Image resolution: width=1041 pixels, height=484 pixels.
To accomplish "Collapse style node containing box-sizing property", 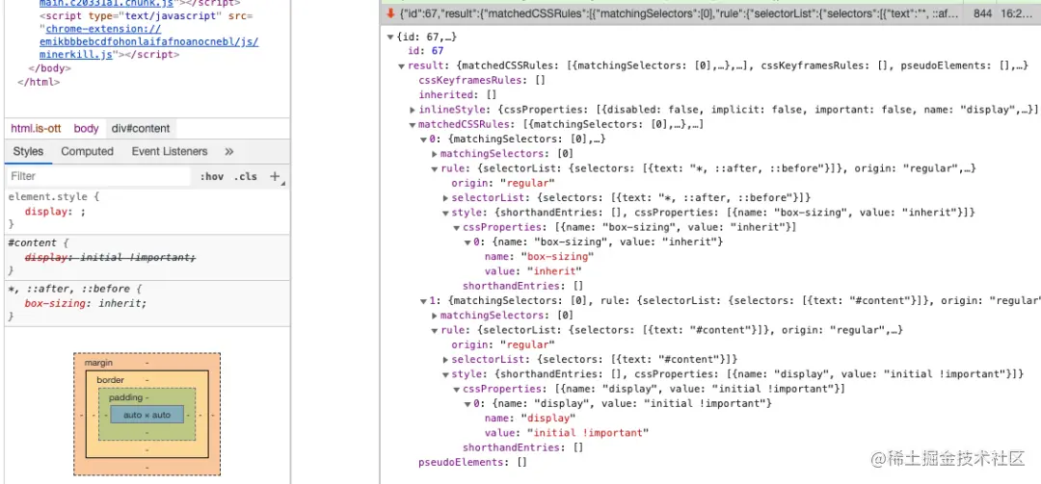I will [x=445, y=213].
